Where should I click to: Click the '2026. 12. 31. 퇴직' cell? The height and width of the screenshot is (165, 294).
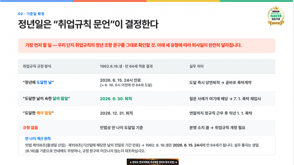[x=116, y=113]
